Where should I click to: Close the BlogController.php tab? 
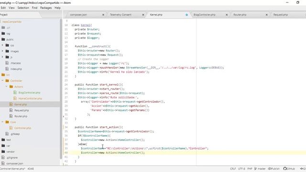point(227,15)
